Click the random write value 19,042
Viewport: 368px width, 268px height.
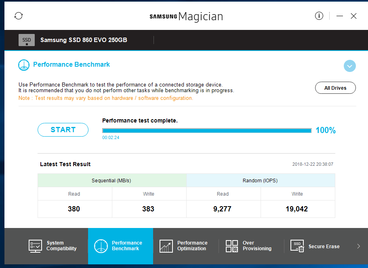pos(297,209)
